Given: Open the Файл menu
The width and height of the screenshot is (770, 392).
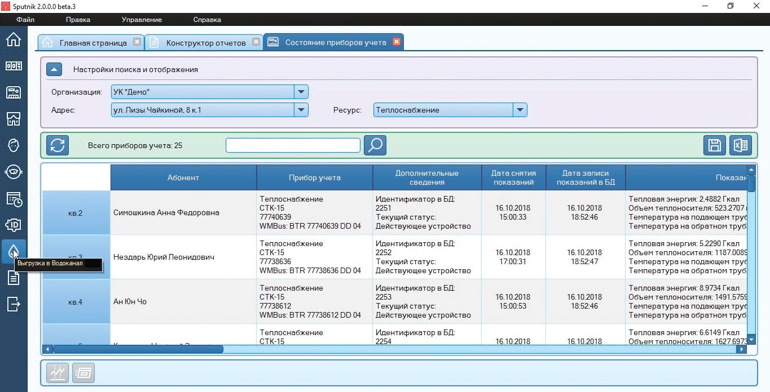Looking at the screenshot, I should click(25, 20).
